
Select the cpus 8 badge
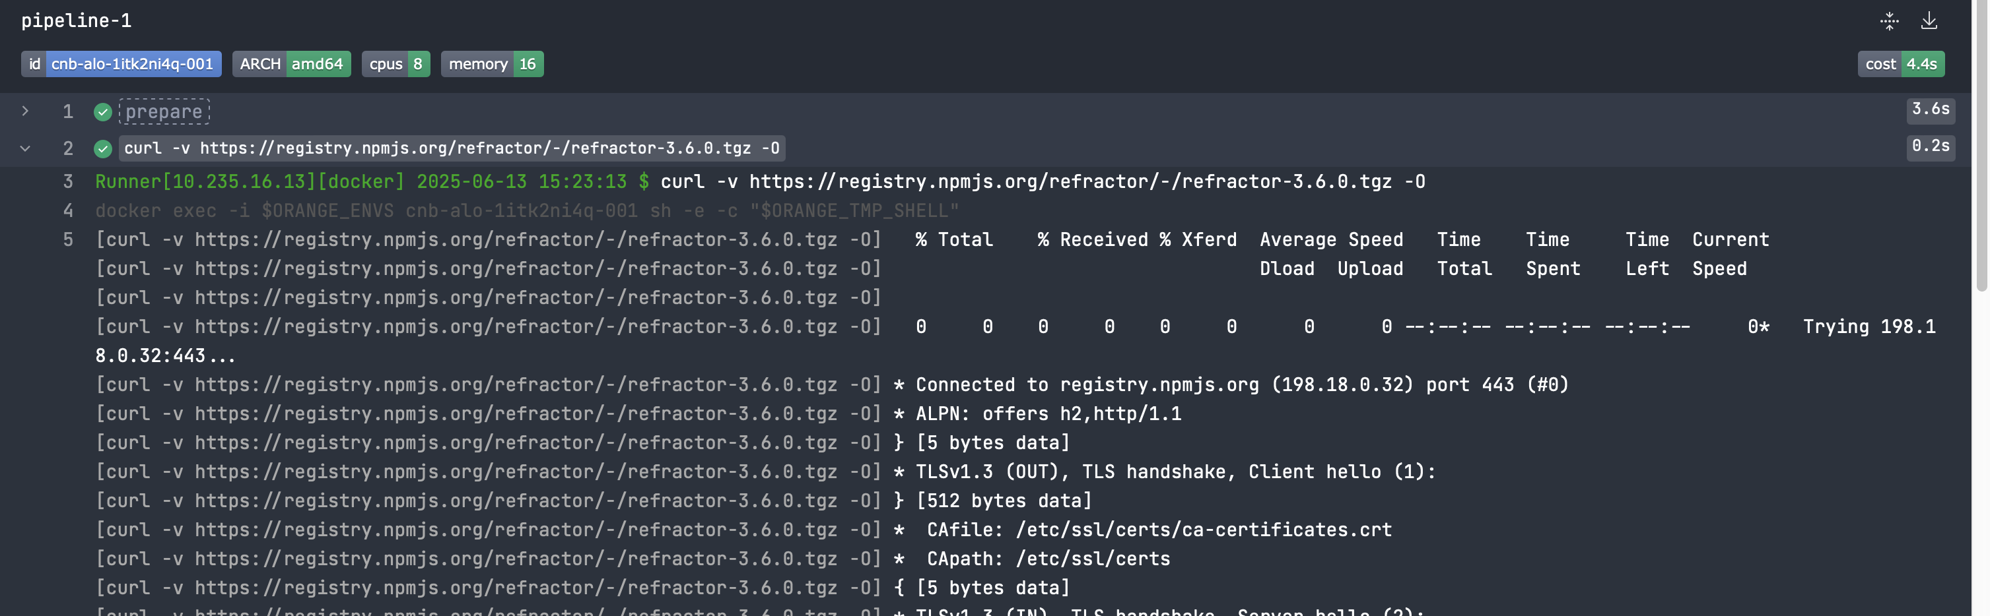point(395,64)
